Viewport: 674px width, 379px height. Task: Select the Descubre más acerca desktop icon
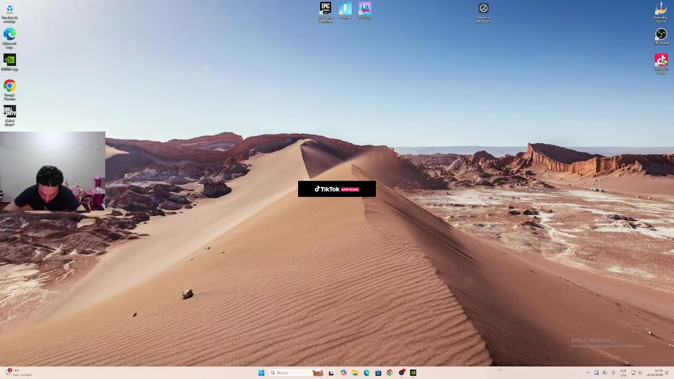tap(483, 13)
